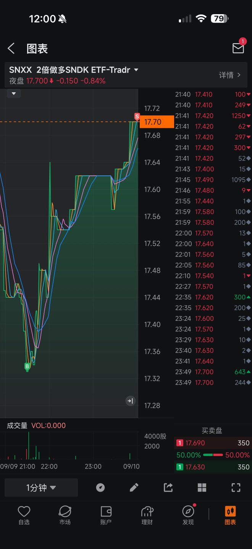Open the compass indicator tool
252x549 pixels.
(100, 487)
